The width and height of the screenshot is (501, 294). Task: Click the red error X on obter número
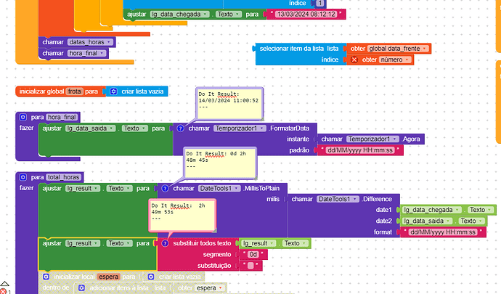(354, 60)
